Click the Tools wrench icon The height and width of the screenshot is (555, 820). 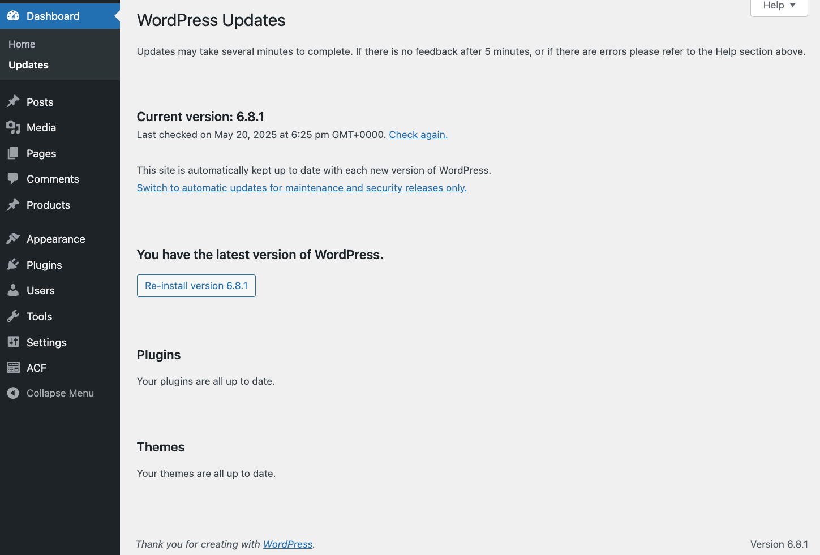[13, 316]
